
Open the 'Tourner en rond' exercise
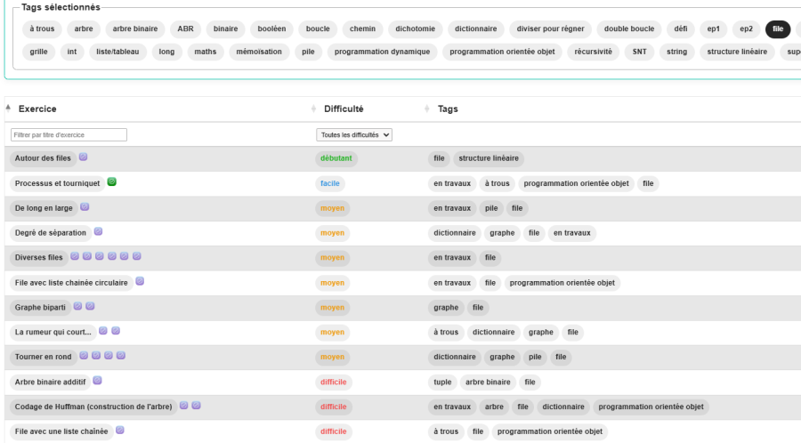tap(44, 358)
